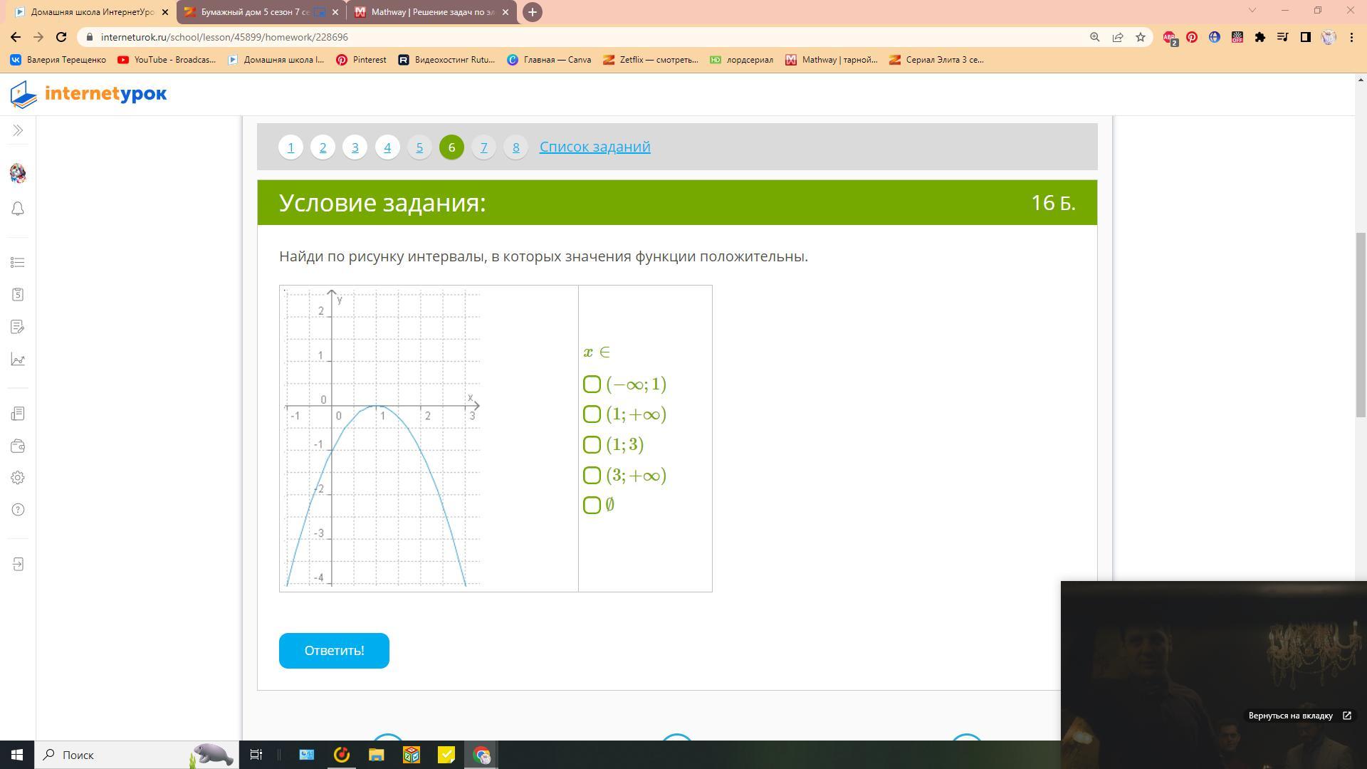The width and height of the screenshot is (1367, 769).
Task: Open Chrome three-dot menu
Action: tap(1351, 37)
